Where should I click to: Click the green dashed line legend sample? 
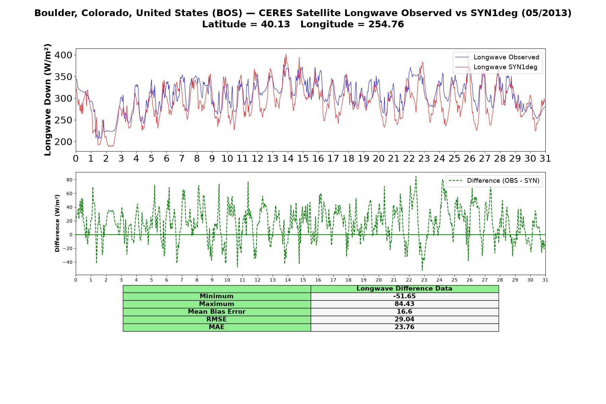click(456, 181)
